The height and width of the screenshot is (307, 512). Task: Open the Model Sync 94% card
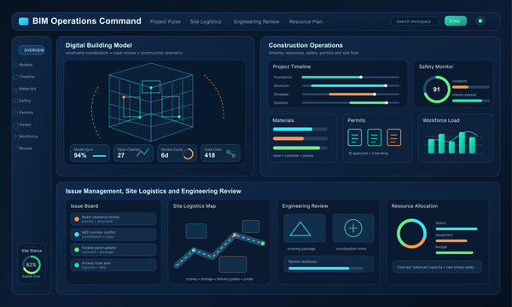pos(90,153)
